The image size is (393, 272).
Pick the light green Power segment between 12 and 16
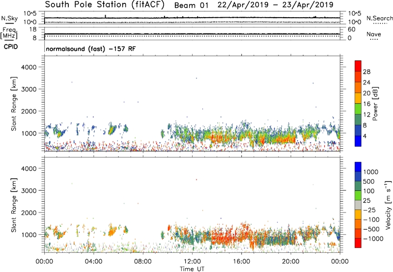358,109
